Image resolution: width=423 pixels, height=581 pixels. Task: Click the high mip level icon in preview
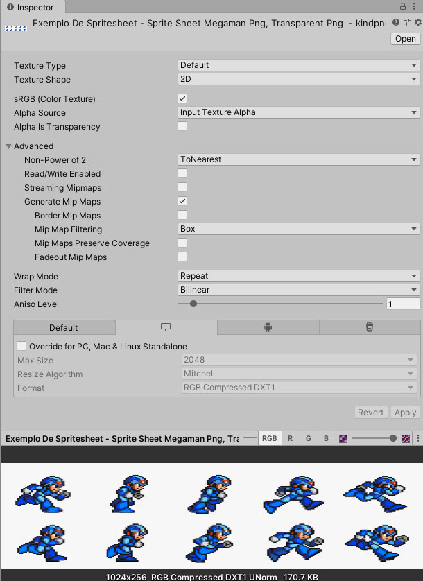(406, 439)
